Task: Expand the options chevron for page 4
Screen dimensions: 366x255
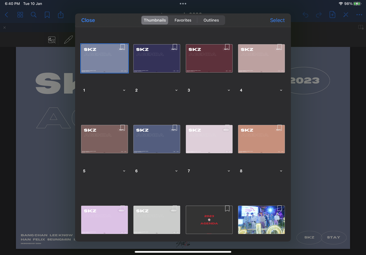Action: (x=281, y=90)
